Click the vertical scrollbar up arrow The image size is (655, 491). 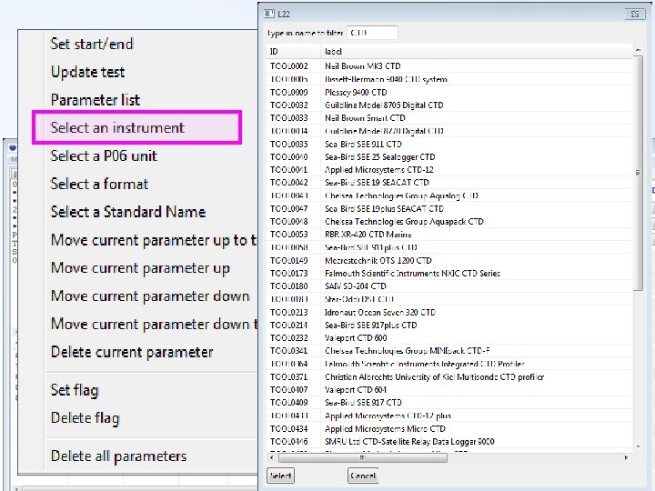pyautogui.click(x=638, y=51)
